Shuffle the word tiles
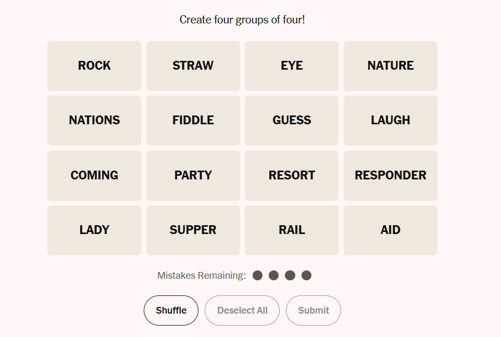 pos(171,310)
